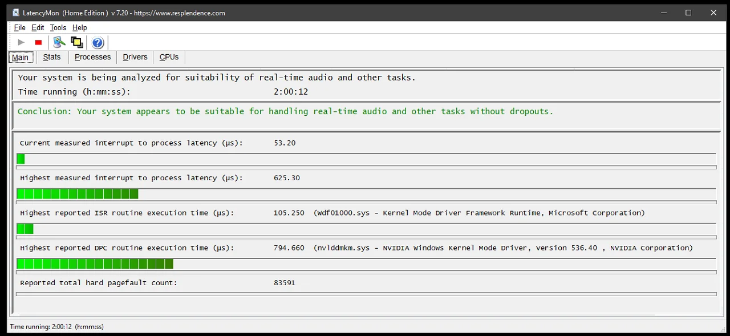Open the Tools menu
The image size is (730, 336).
coord(58,27)
